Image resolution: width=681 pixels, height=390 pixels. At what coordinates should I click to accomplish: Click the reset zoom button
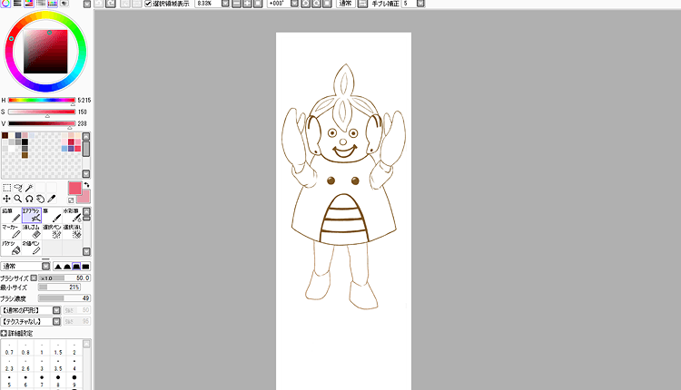pyautogui.click(x=258, y=4)
